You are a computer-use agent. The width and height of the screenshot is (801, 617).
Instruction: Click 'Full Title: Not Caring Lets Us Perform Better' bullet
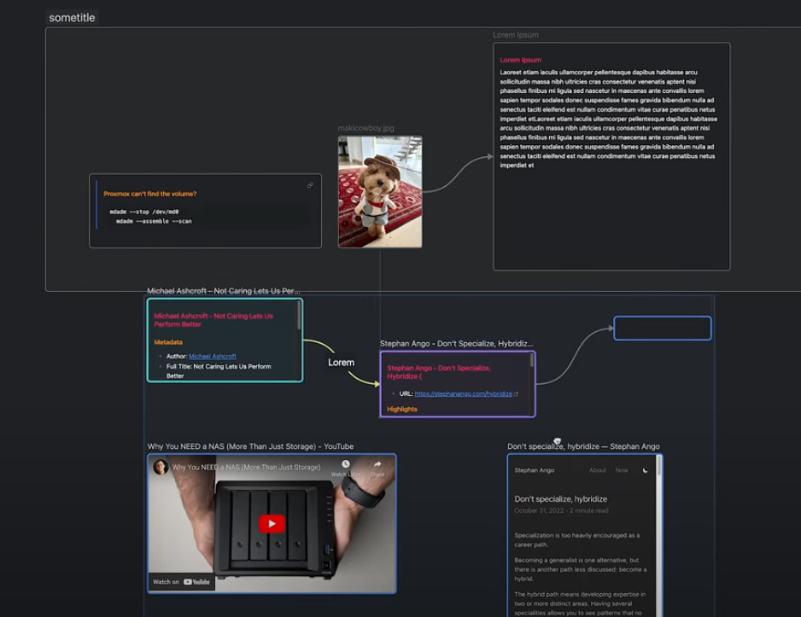coord(219,371)
